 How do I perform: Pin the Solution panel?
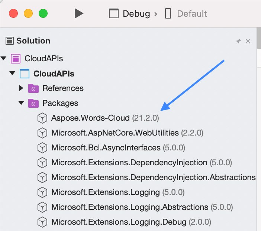click(238, 41)
